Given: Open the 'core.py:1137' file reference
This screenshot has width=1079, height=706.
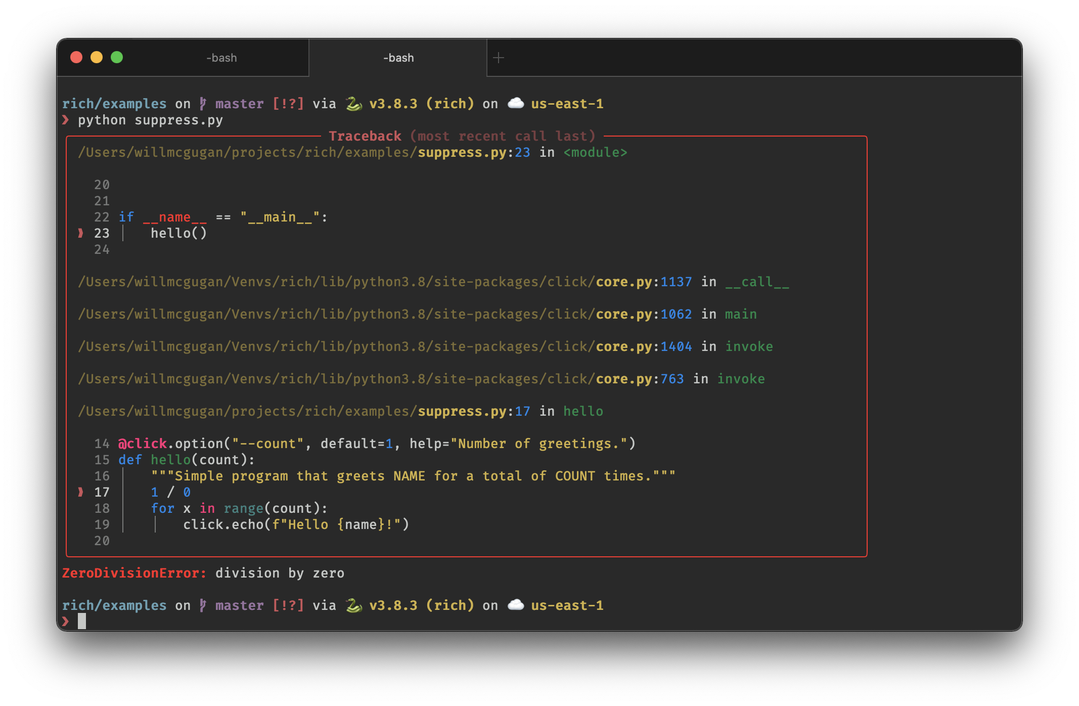Looking at the screenshot, I should coord(644,282).
